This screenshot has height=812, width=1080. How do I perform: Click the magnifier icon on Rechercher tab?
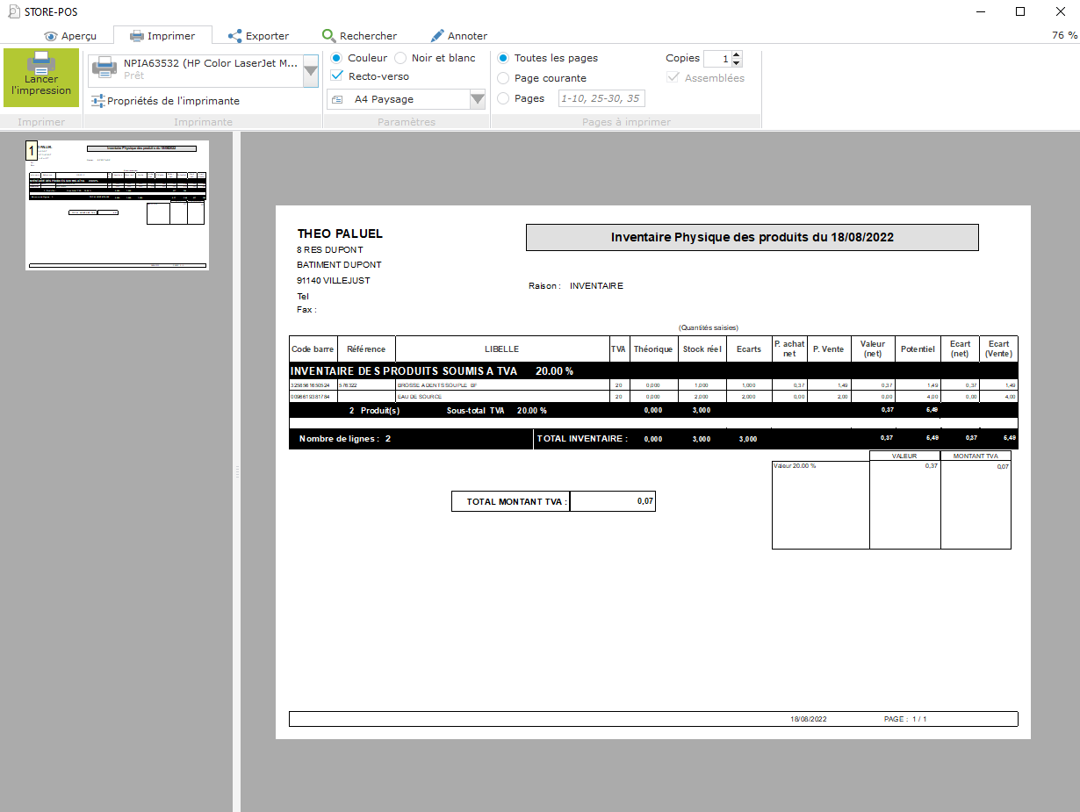click(x=328, y=36)
